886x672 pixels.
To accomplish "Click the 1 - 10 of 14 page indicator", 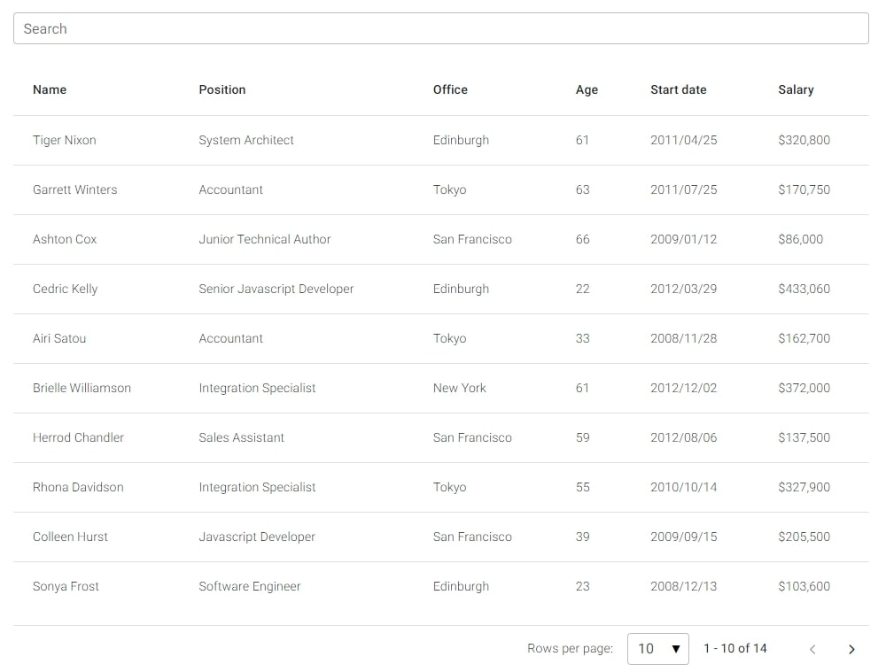I will 735,649.
